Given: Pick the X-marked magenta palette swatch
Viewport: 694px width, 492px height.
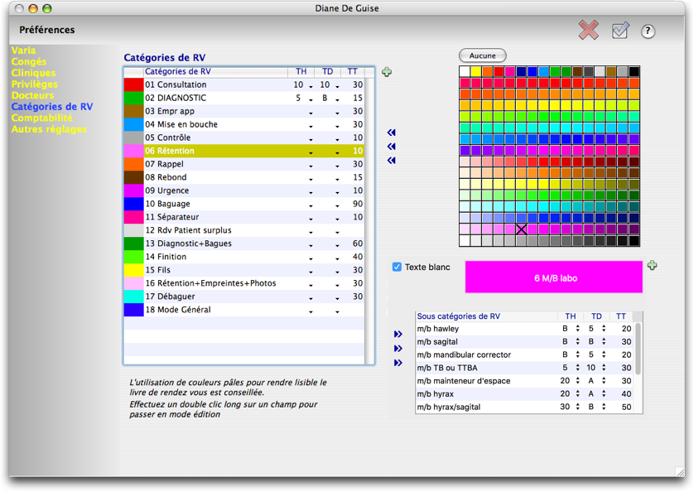Looking at the screenshot, I should [x=522, y=229].
